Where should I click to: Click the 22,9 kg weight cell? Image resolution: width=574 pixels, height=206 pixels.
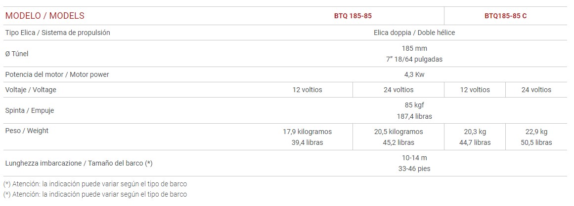[536, 132]
